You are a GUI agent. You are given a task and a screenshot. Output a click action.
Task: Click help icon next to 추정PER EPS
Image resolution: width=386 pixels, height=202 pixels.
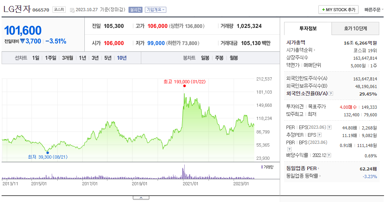(x=319, y=135)
